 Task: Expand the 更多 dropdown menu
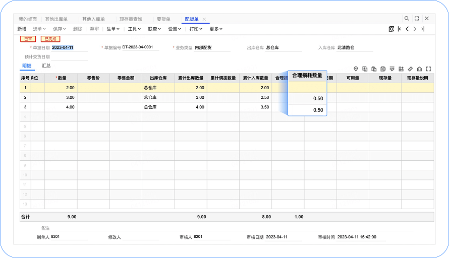click(216, 29)
